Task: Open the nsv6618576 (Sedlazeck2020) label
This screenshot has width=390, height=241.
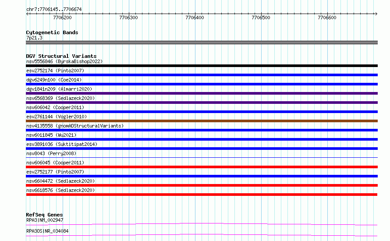Action: (60, 190)
